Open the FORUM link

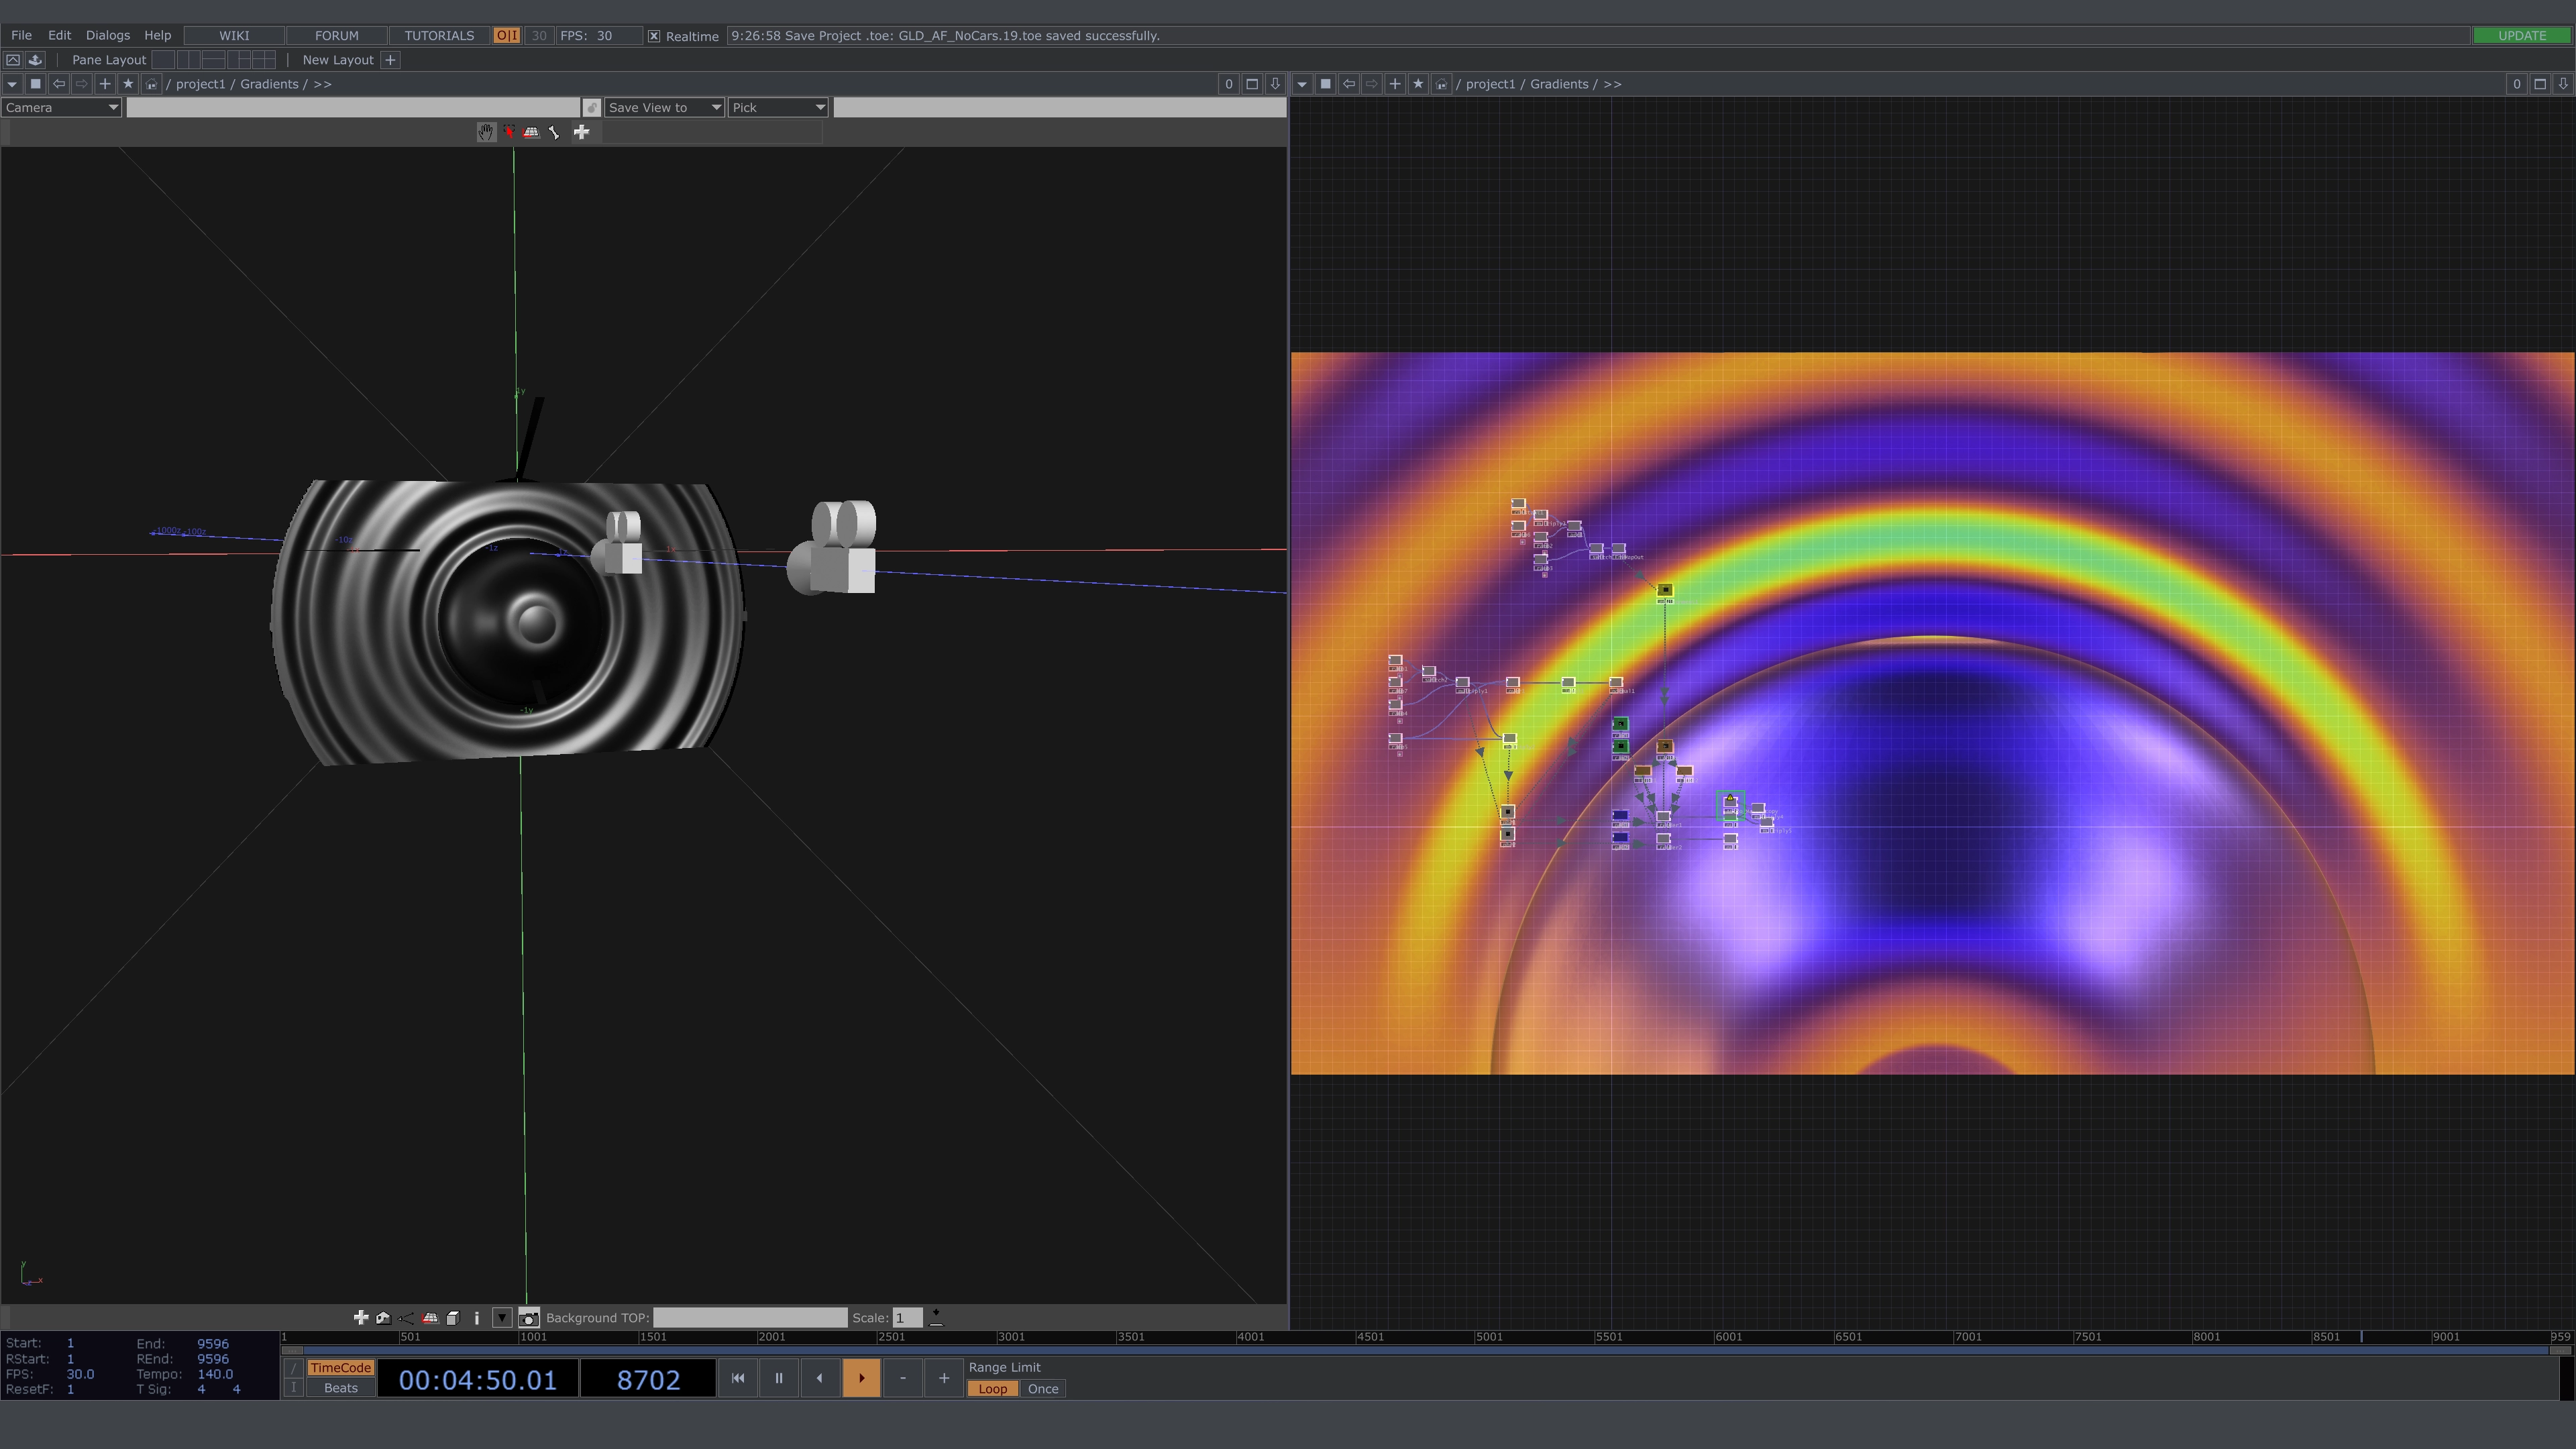337,36
